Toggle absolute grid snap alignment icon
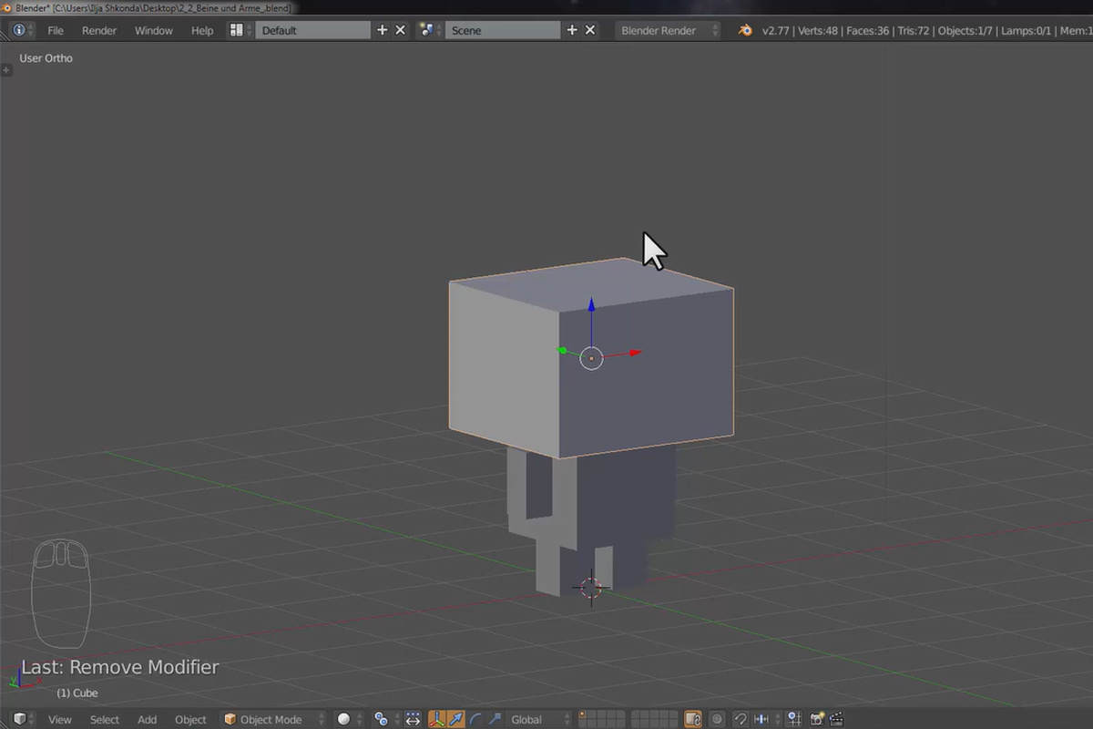The image size is (1093, 729). 793,719
